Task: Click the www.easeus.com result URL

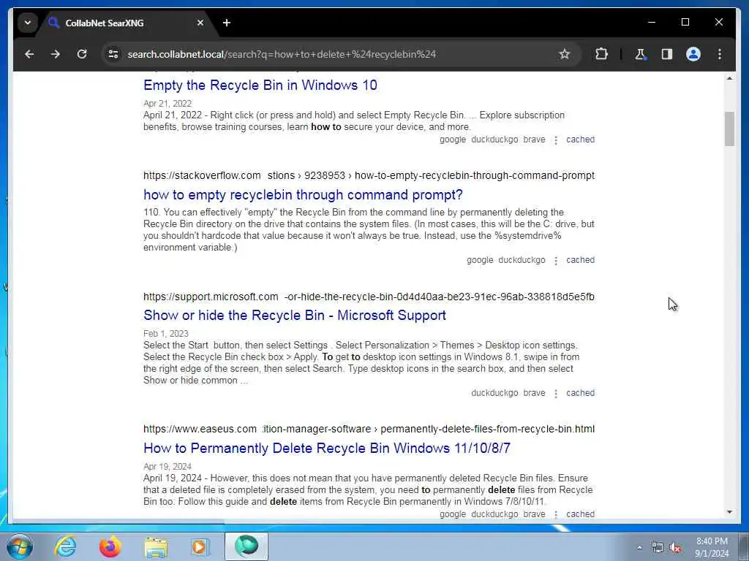Action: click(x=369, y=429)
